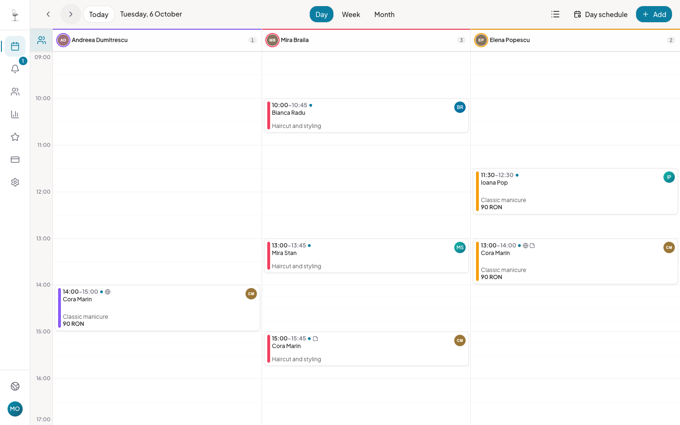Image resolution: width=680 pixels, height=425 pixels.
Task: Go to previous day arrow
Action: pos(48,14)
